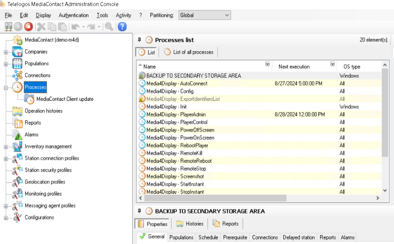394x244 pixels.
Task: Open the undo history dropdown arrow
Action: 83,27
